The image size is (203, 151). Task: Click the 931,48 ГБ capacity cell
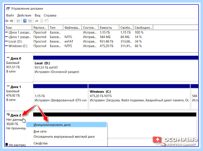pos(107,41)
